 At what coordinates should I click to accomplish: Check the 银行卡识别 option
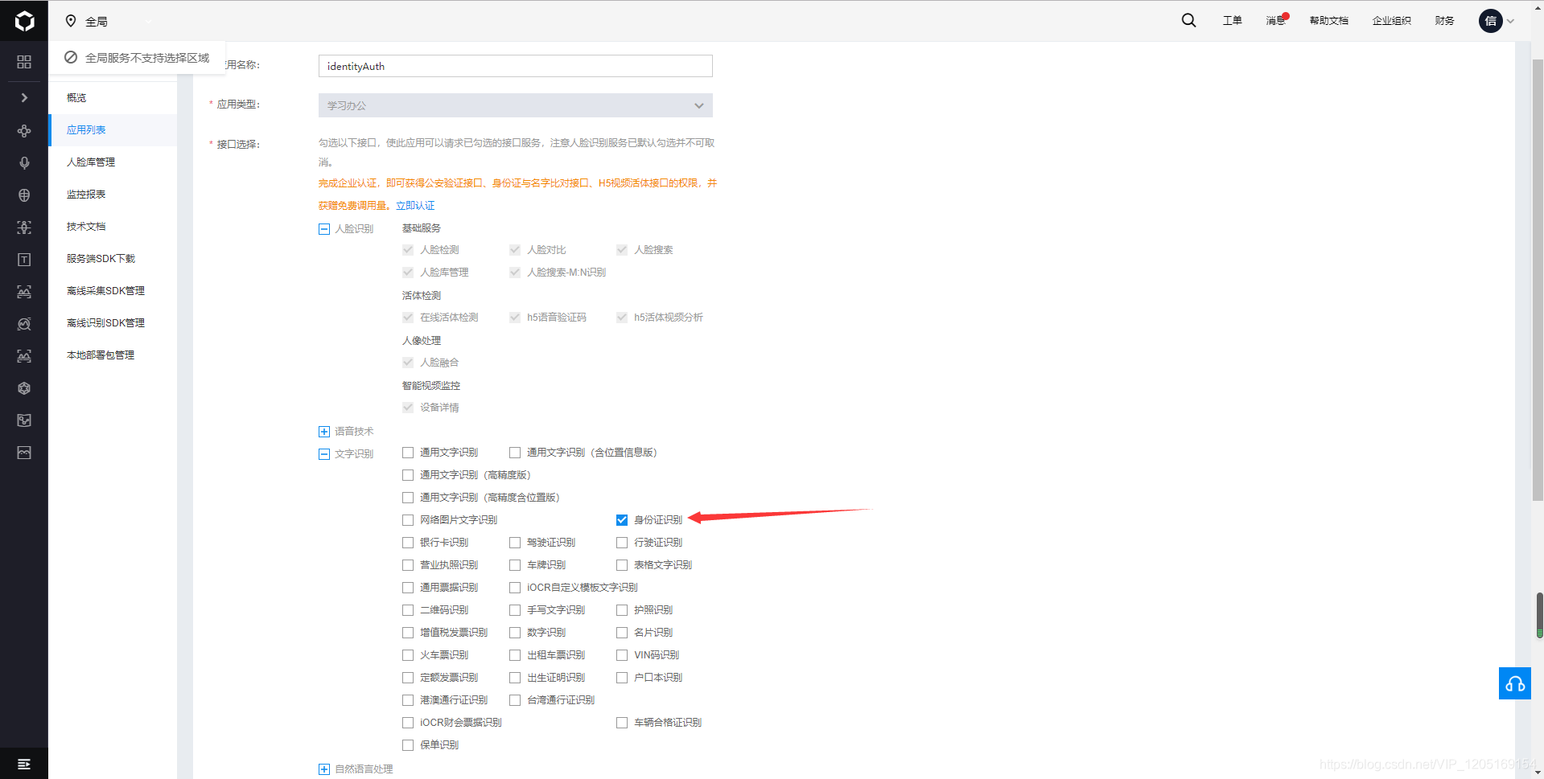408,542
